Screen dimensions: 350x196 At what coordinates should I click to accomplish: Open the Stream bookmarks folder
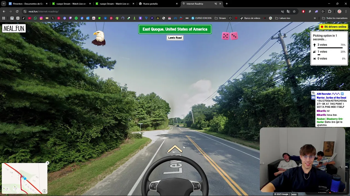[x=220, y=18]
